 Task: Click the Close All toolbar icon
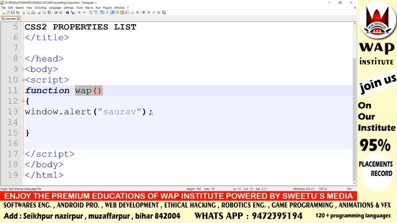pyautogui.click(x=28, y=12)
